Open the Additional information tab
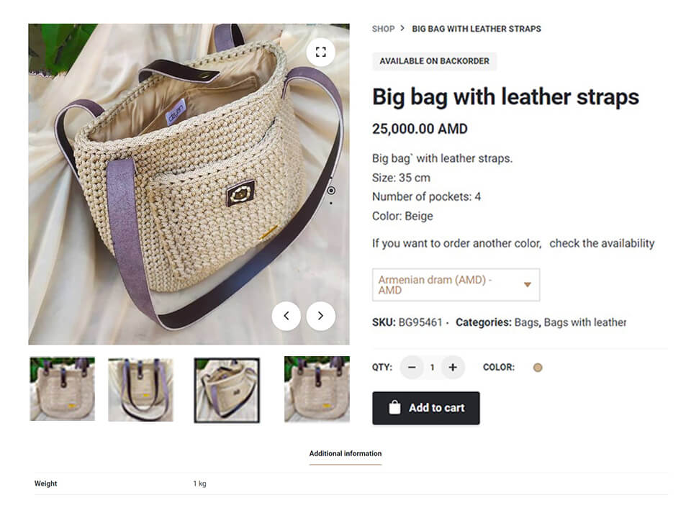Screen dimensions: 691x518 (345, 454)
